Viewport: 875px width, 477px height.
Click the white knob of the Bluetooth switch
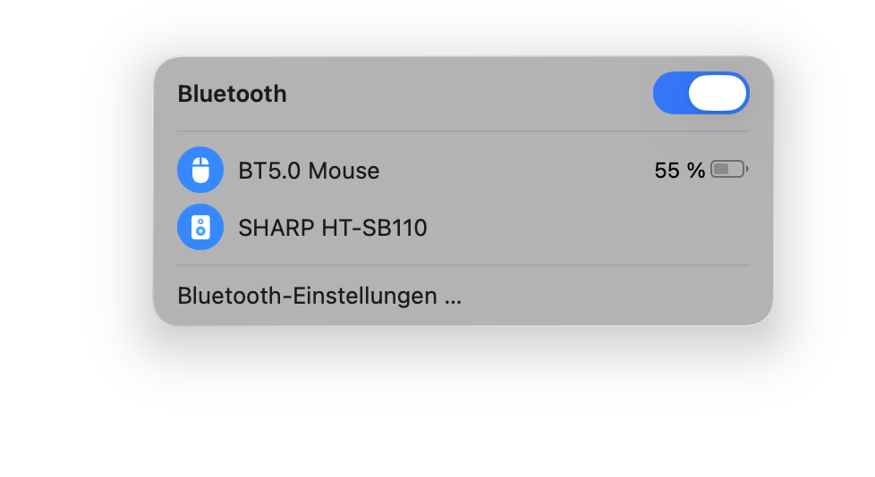pos(718,93)
